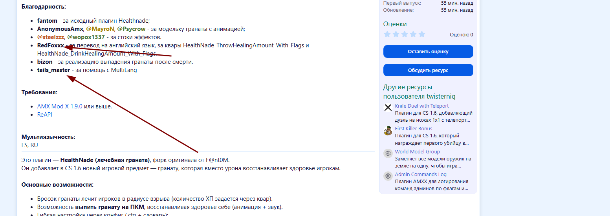Click the First Killer Bonus description text
610x216 pixels.
tap(432, 139)
